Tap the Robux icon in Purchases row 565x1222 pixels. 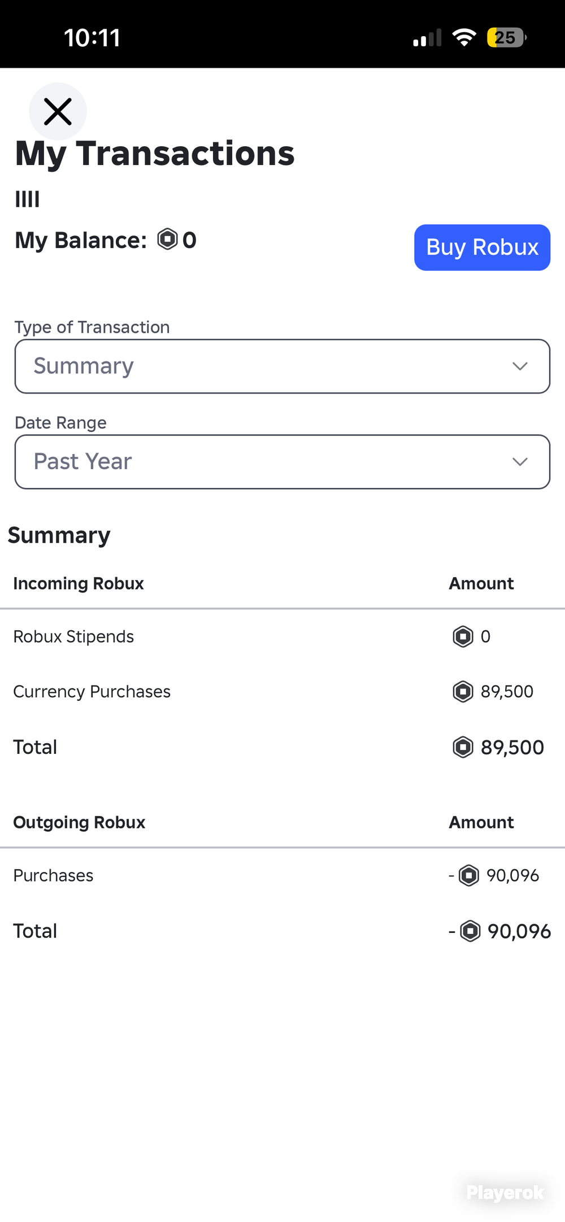point(468,875)
